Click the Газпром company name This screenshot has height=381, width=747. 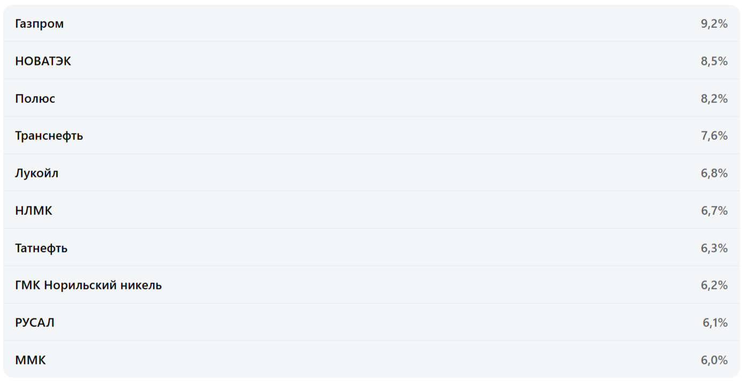pyautogui.click(x=39, y=24)
